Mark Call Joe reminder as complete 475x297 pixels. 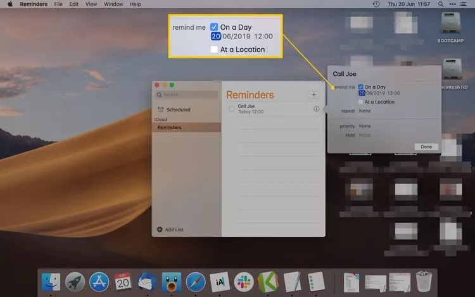point(231,109)
